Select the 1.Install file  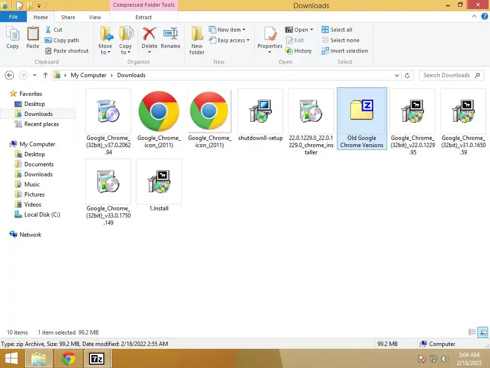(159, 185)
